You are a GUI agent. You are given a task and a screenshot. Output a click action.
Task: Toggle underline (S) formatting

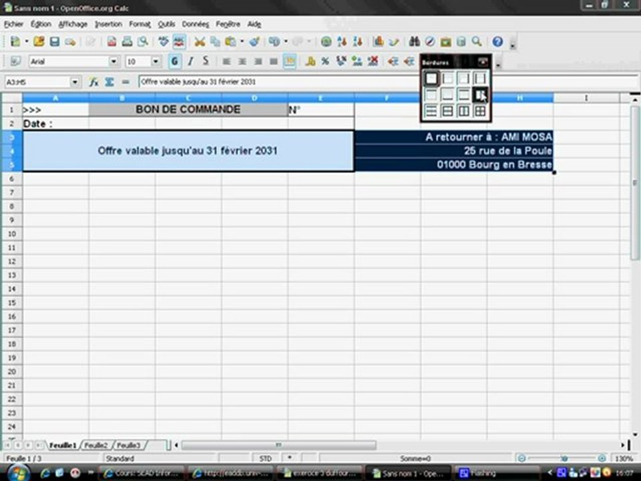point(206,61)
